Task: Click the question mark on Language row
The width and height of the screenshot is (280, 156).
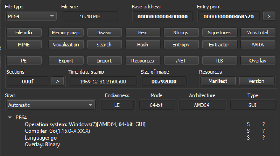Action: (264, 138)
